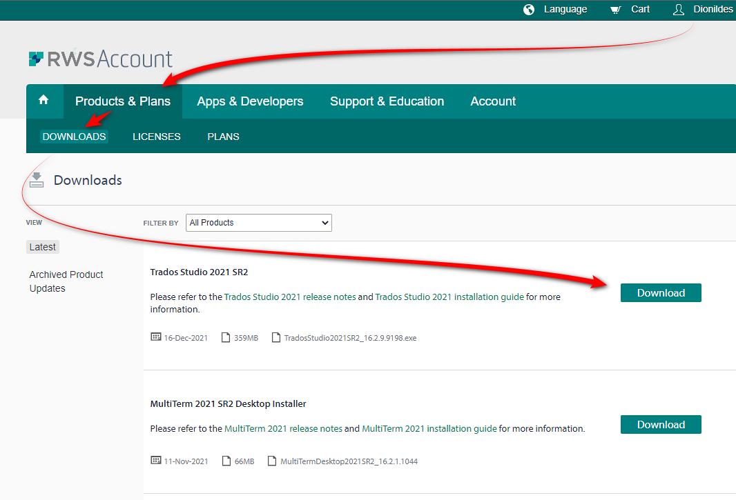Open the home icon in navigation bar

(43, 100)
